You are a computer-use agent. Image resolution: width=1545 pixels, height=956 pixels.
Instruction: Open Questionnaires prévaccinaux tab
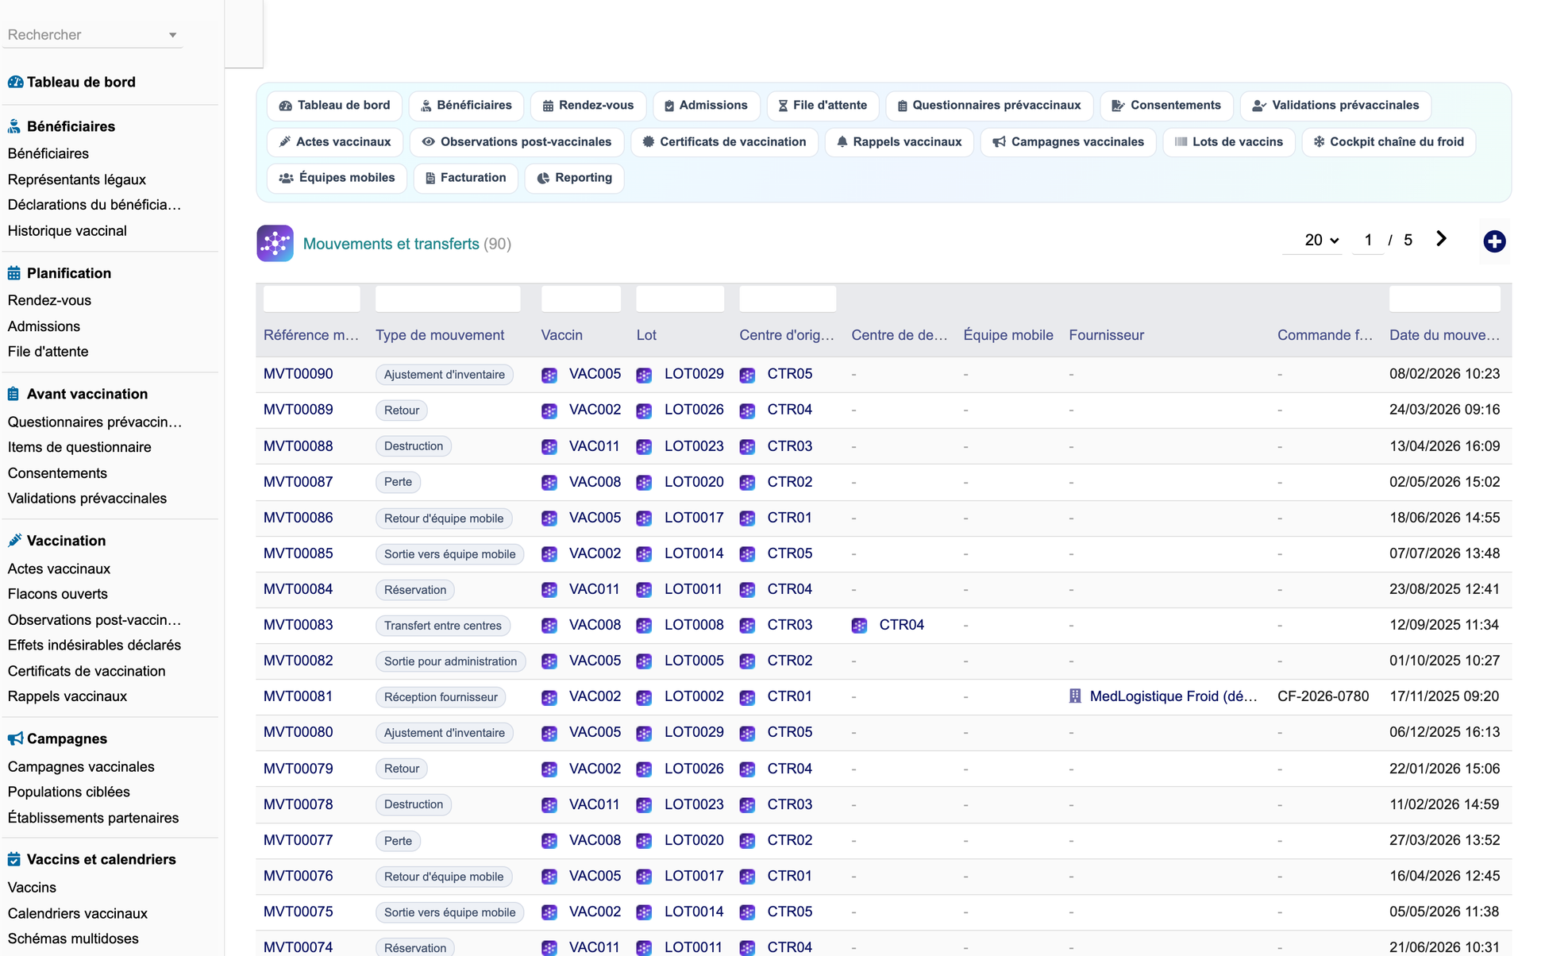[989, 106]
